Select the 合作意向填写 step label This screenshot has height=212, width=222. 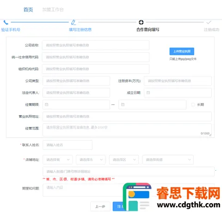(x=148, y=30)
